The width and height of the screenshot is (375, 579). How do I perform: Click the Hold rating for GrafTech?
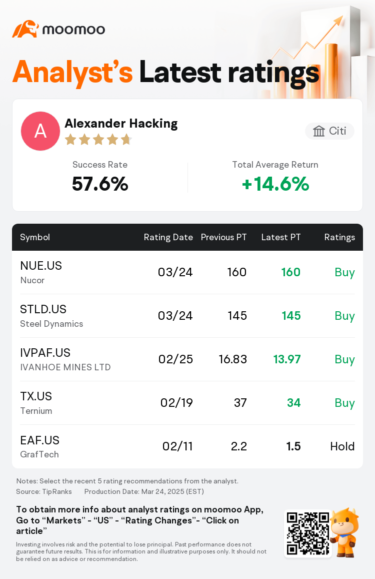(x=342, y=446)
